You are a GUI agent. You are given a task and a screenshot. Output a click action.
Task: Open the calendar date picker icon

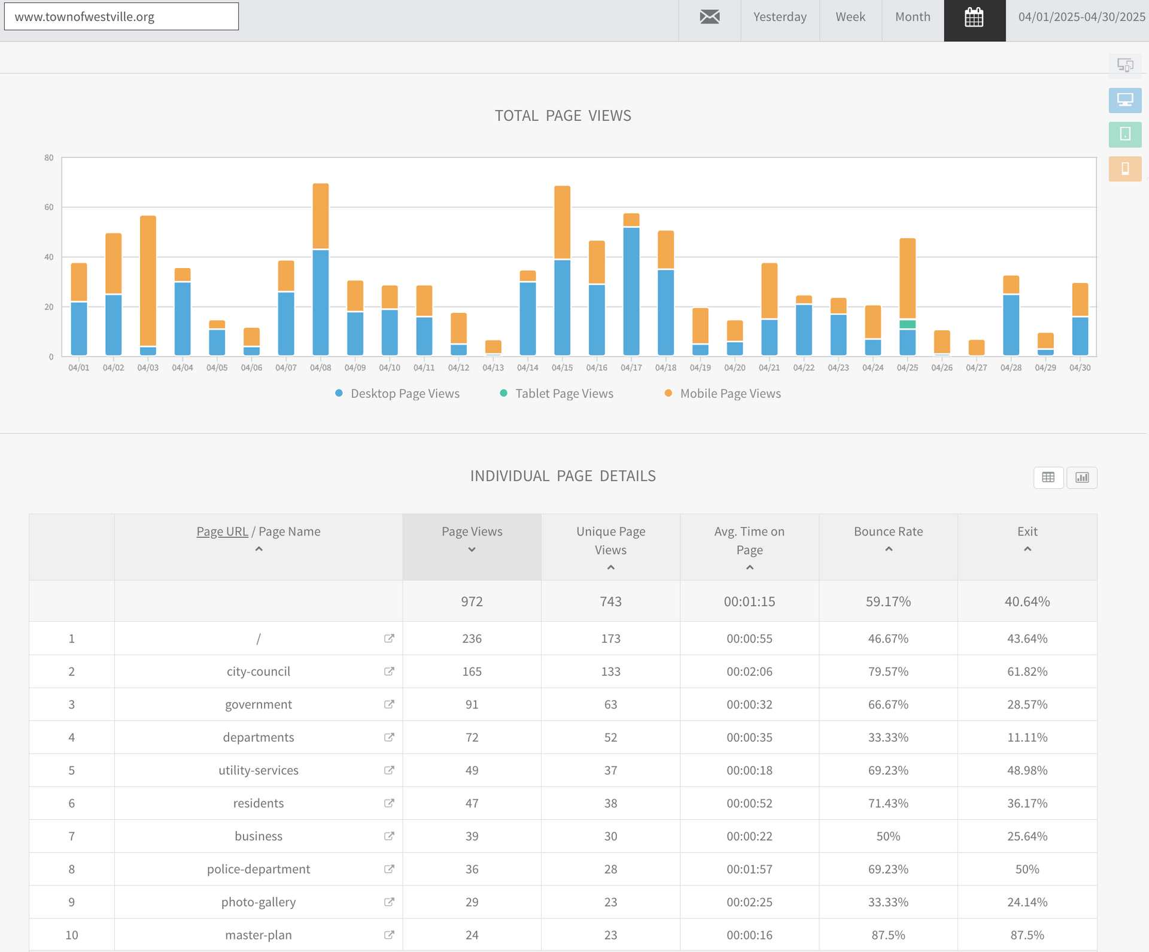click(974, 17)
